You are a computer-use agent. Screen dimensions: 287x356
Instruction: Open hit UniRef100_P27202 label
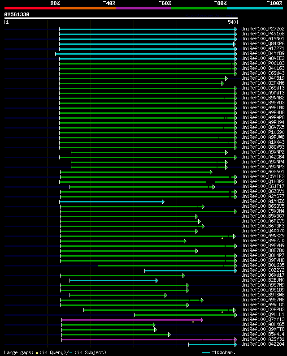click(263, 29)
